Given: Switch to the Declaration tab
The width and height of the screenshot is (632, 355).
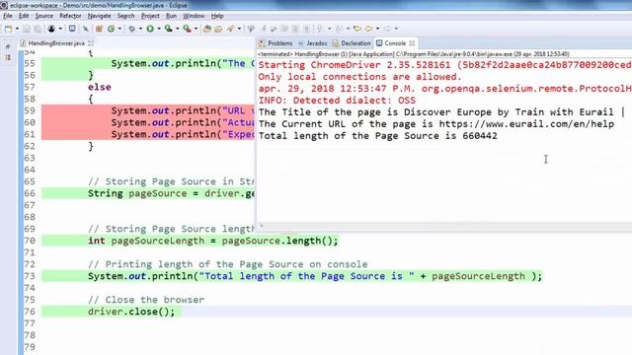Looking at the screenshot, I should pos(352,43).
